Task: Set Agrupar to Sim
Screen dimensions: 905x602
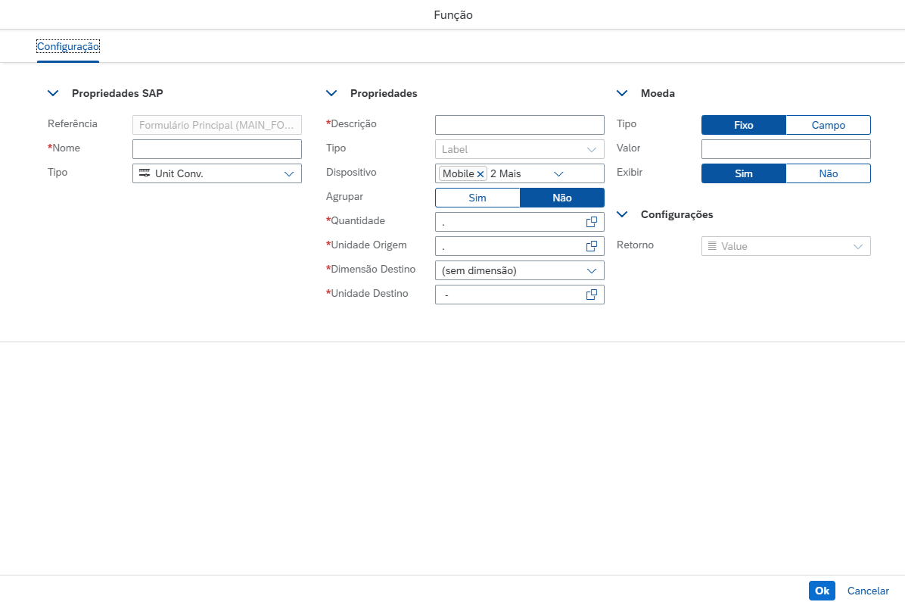Action: (477, 198)
